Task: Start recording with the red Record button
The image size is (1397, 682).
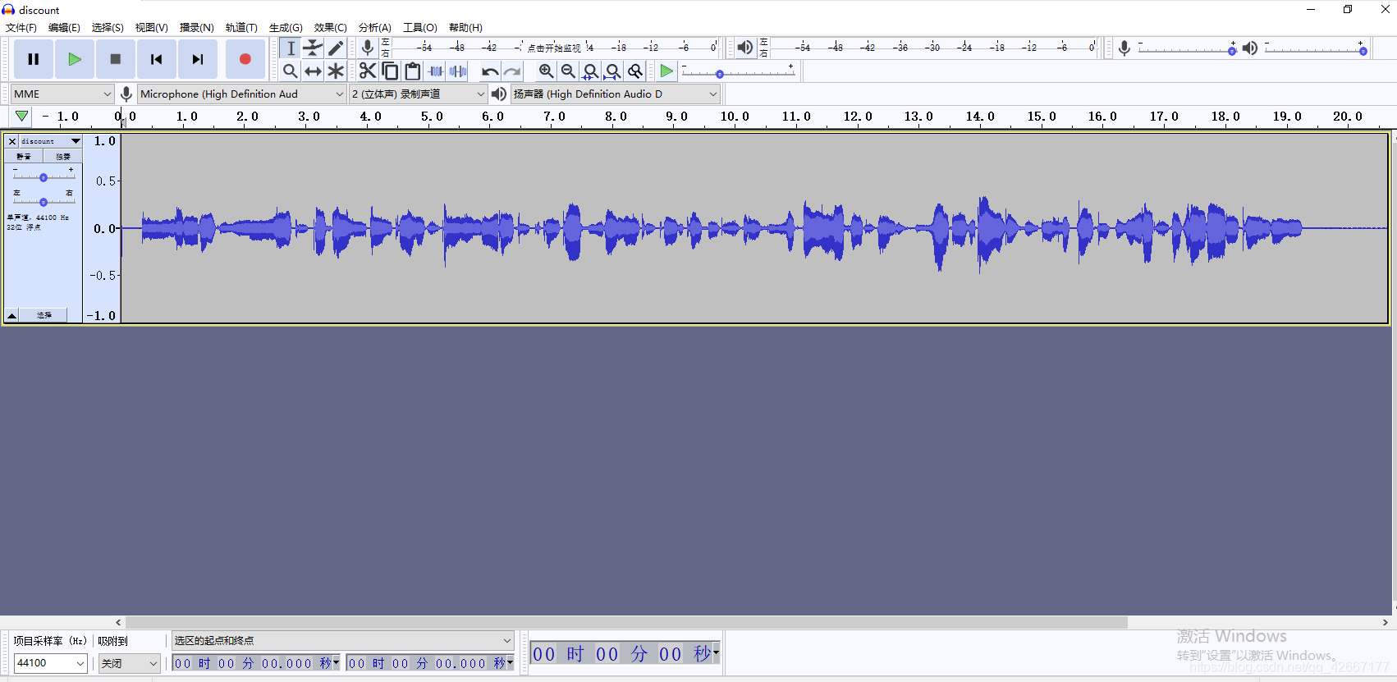Action: (x=245, y=59)
